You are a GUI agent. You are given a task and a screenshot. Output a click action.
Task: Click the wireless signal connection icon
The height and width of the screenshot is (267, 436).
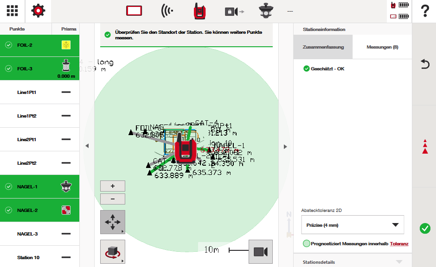(x=167, y=11)
